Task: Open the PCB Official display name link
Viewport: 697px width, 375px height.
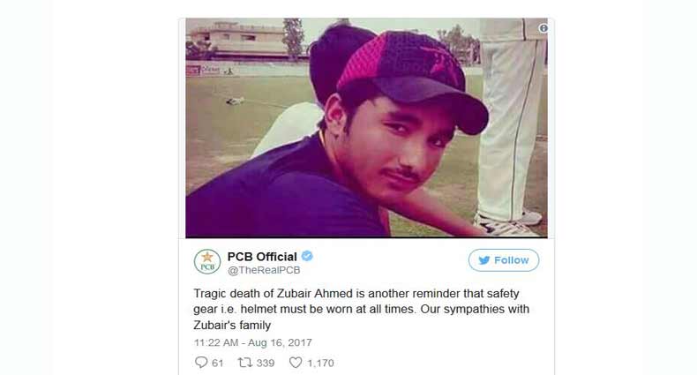Action: pos(262,257)
